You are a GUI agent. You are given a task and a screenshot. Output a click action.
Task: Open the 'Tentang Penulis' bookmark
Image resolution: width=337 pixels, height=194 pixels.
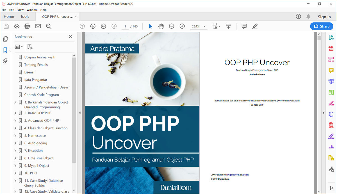(x=36, y=65)
